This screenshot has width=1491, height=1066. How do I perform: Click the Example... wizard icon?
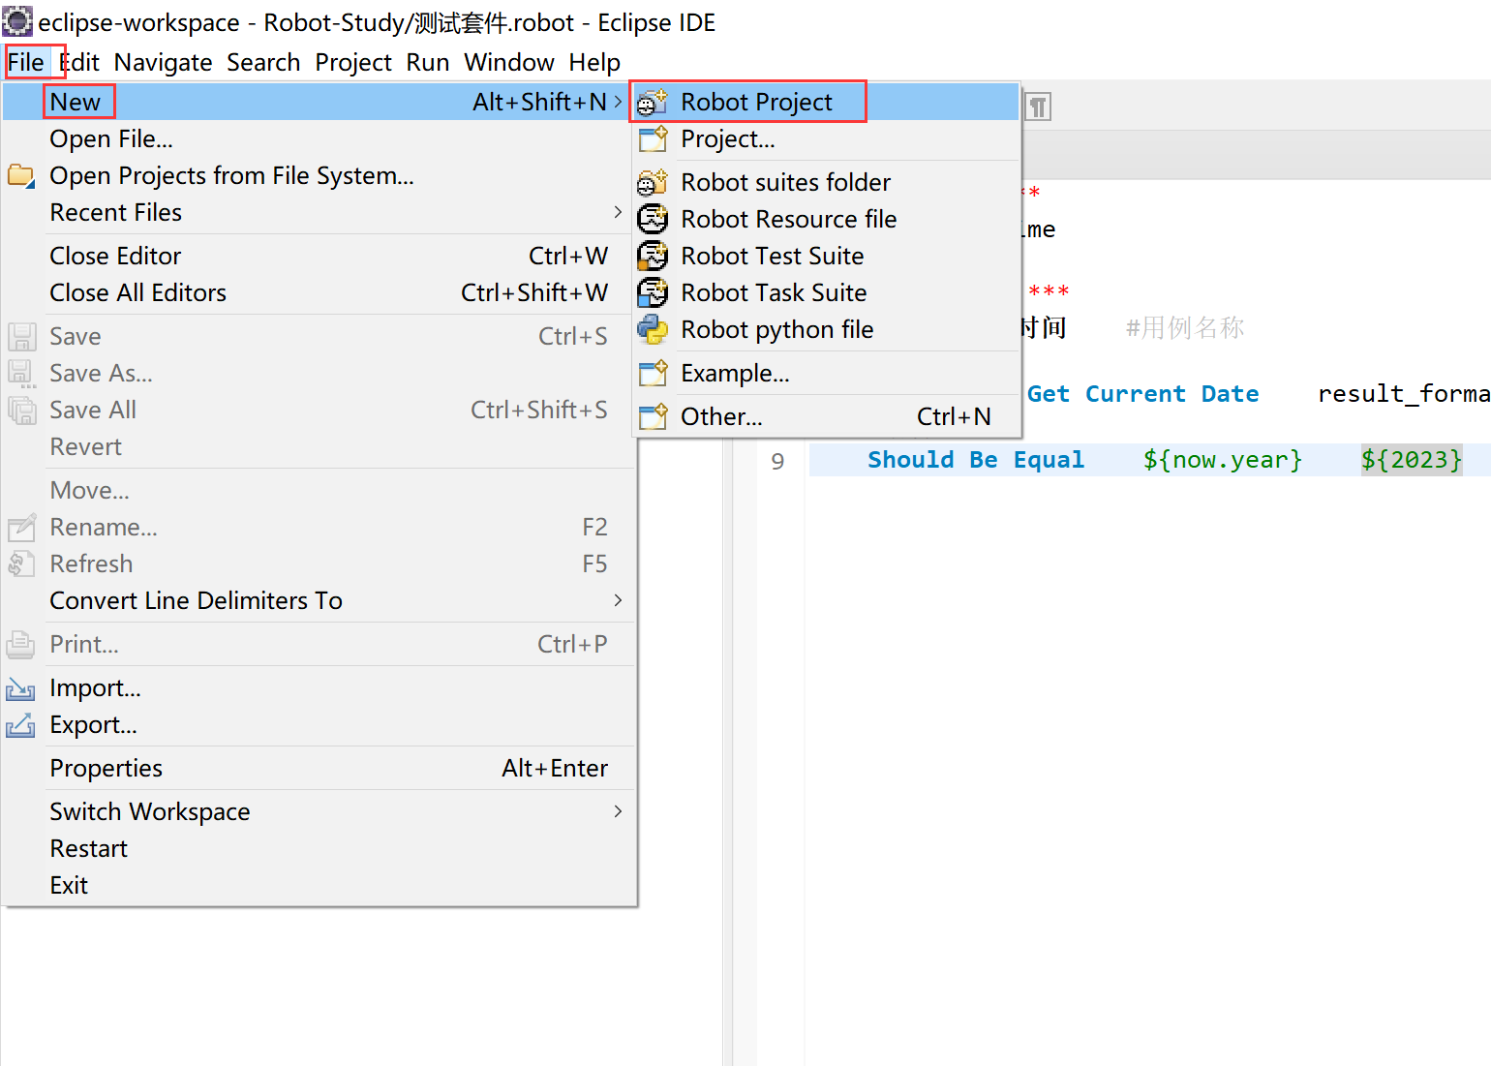pos(653,374)
